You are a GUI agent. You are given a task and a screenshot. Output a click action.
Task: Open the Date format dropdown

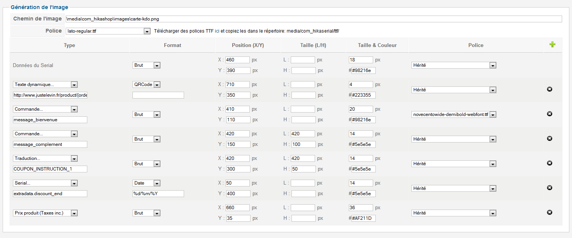(x=157, y=183)
